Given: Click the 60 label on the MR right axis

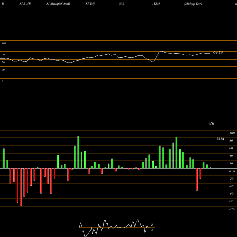Looking at the screenshot, I should click(x=231, y=148).
